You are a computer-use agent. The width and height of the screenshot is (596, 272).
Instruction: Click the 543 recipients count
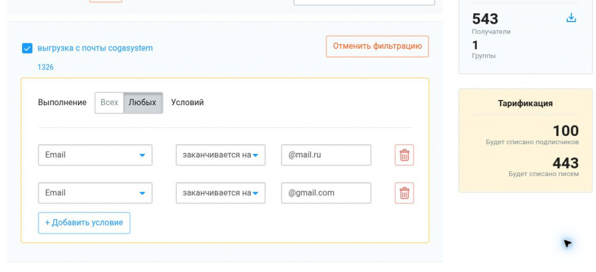[x=485, y=19]
